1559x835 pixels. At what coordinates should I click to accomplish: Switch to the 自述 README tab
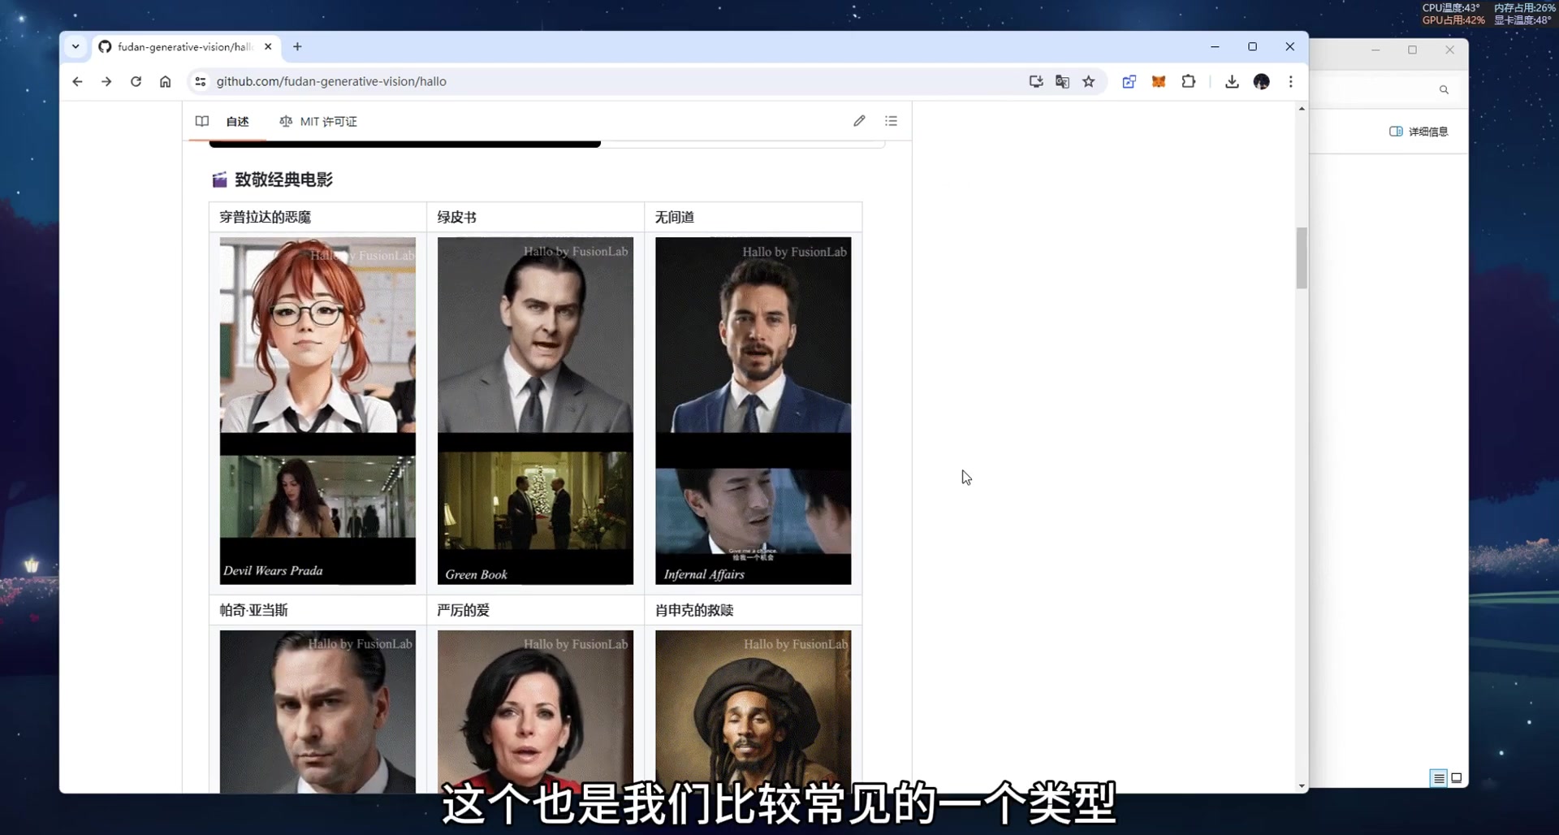tap(222, 121)
